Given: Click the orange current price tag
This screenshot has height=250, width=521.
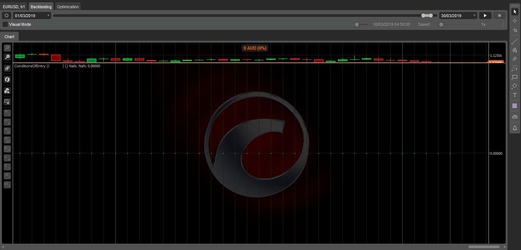Looking at the screenshot, I should click(x=496, y=62).
